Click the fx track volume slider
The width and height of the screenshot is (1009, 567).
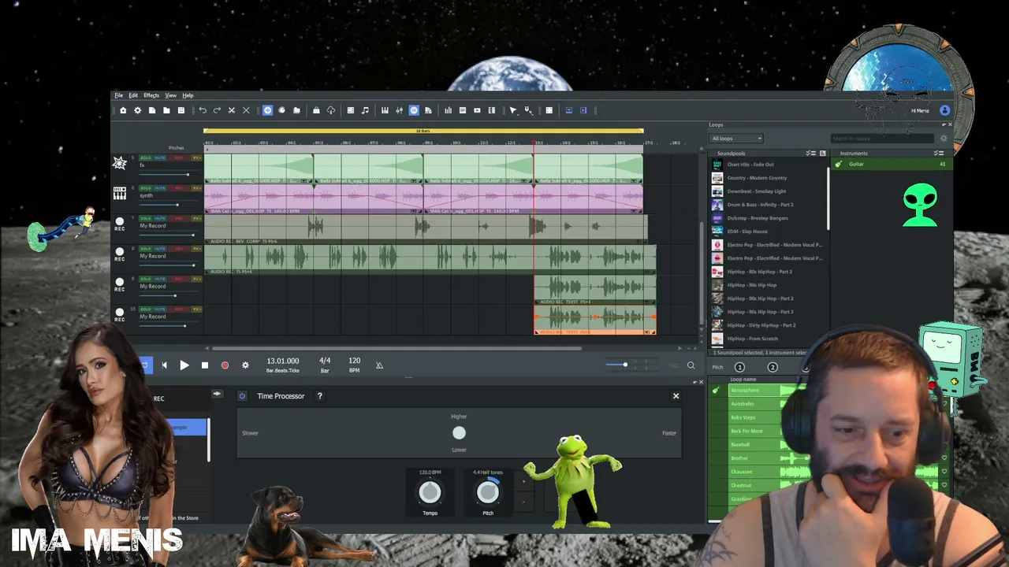(x=168, y=175)
